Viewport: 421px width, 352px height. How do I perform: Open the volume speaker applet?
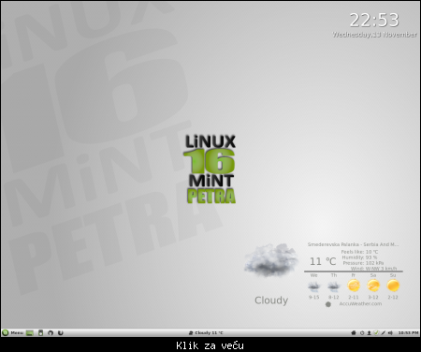tap(390, 333)
